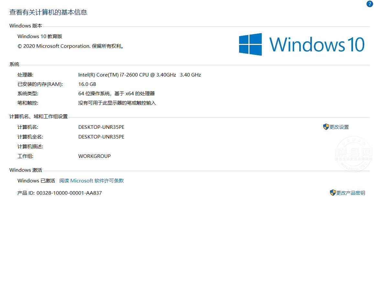Click the shield icon beside 更改产品密钥
The image size is (374, 308).
click(x=333, y=192)
